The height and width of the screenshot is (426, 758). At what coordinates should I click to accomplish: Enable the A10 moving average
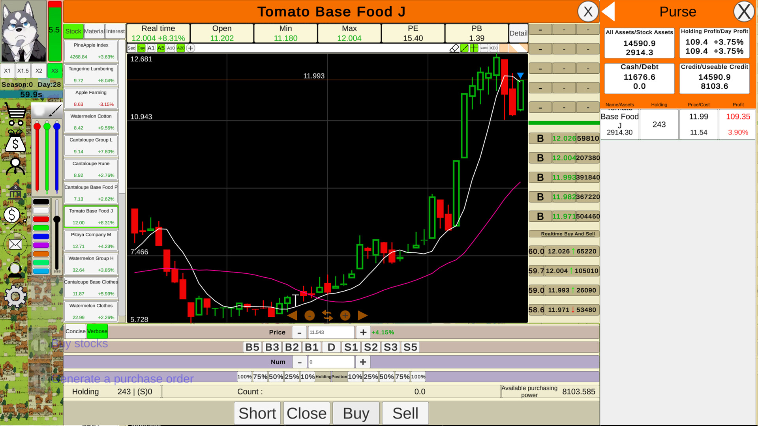point(171,48)
